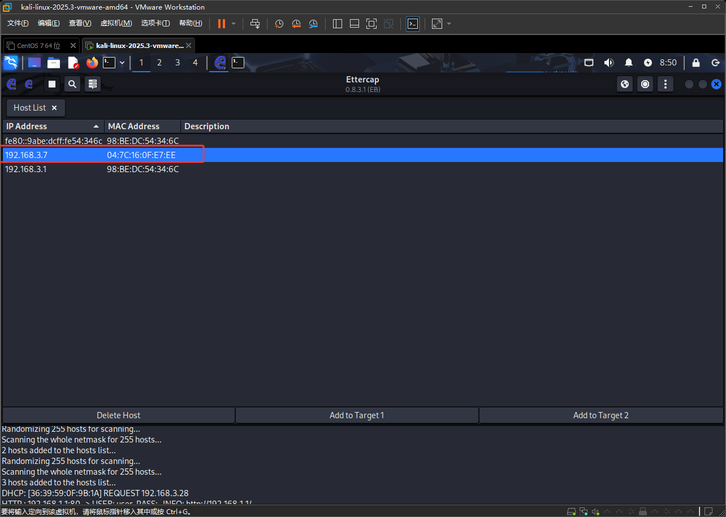Screen dimensions: 726x517
Task: Click the VMware network adapter status icon
Action: coord(584,511)
